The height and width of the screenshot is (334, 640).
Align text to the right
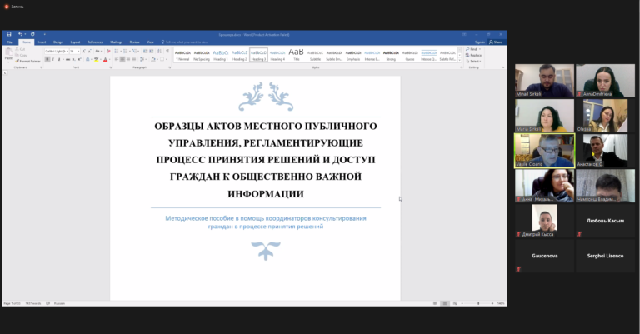tap(128, 59)
